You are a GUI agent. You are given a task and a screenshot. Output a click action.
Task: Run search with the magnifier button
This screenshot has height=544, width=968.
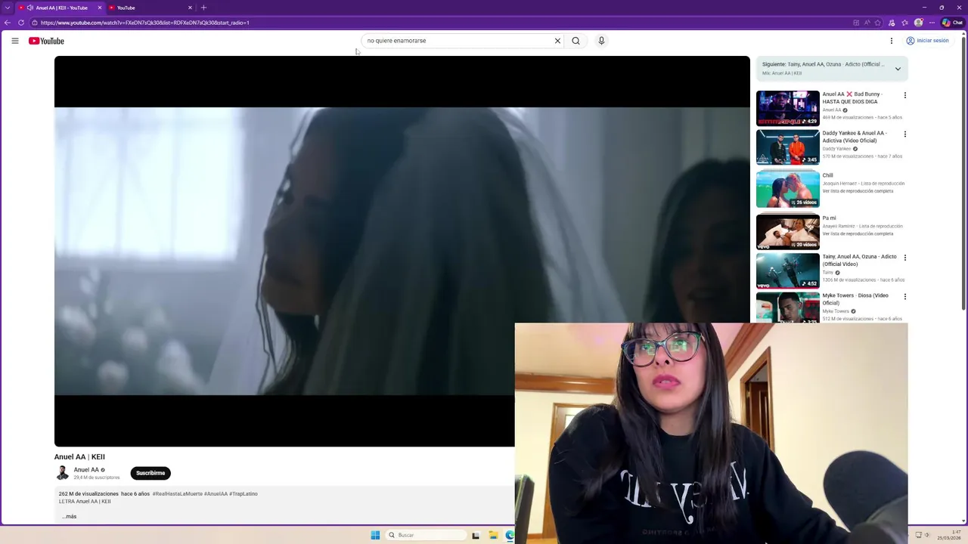click(576, 41)
